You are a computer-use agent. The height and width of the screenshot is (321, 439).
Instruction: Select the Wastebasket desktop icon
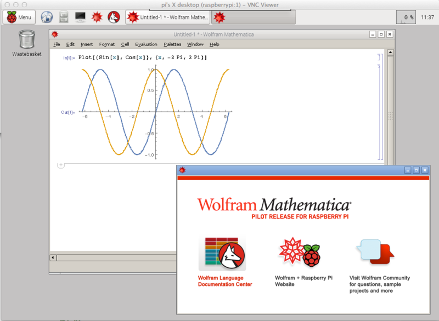click(27, 43)
